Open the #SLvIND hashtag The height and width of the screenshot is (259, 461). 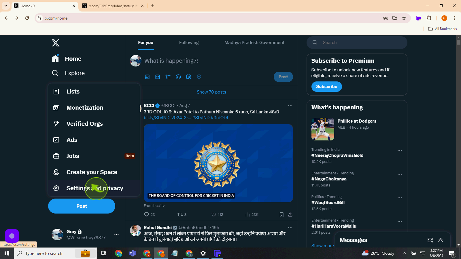pos(201,118)
